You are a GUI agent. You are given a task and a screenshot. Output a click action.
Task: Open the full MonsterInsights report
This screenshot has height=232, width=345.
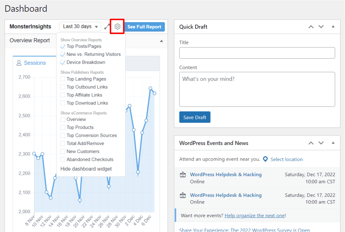tap(144, 27)
